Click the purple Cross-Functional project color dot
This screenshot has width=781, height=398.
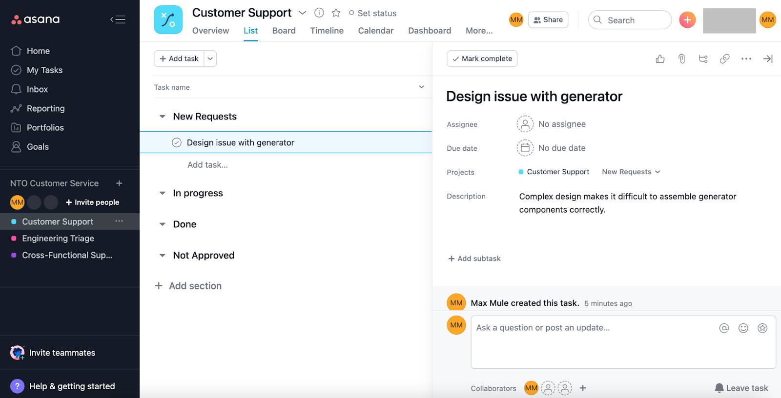pos(14,255)
